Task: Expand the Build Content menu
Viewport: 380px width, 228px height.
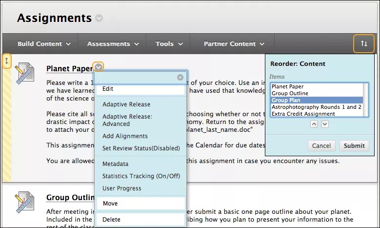Action: (x=44, y=44)
